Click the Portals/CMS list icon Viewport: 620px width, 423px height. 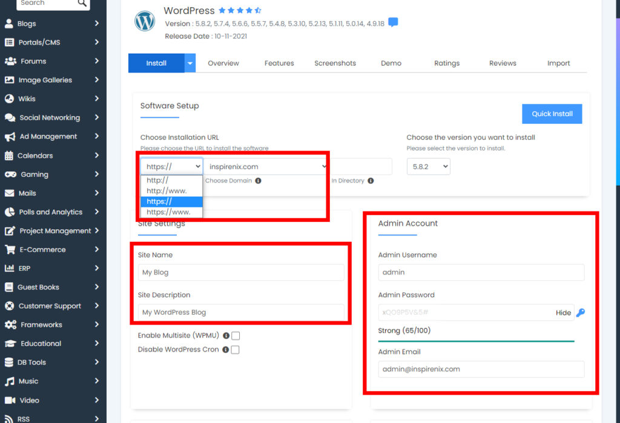9,42
